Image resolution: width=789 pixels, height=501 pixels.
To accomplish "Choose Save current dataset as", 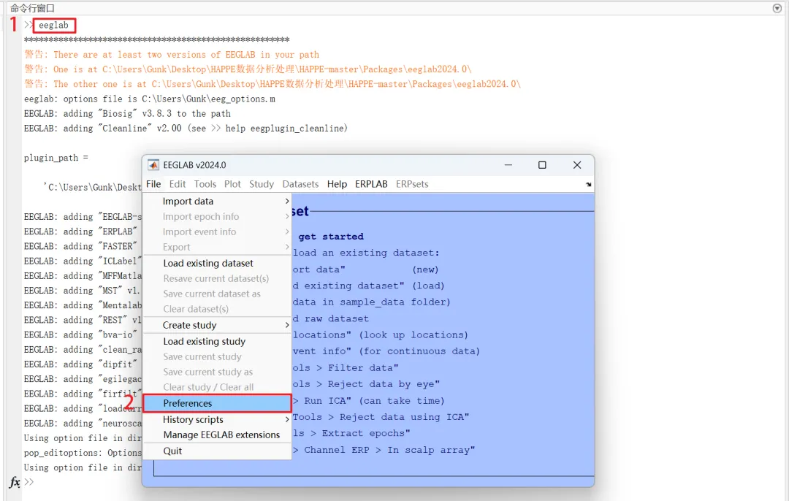I will click(x=218, y=294).
